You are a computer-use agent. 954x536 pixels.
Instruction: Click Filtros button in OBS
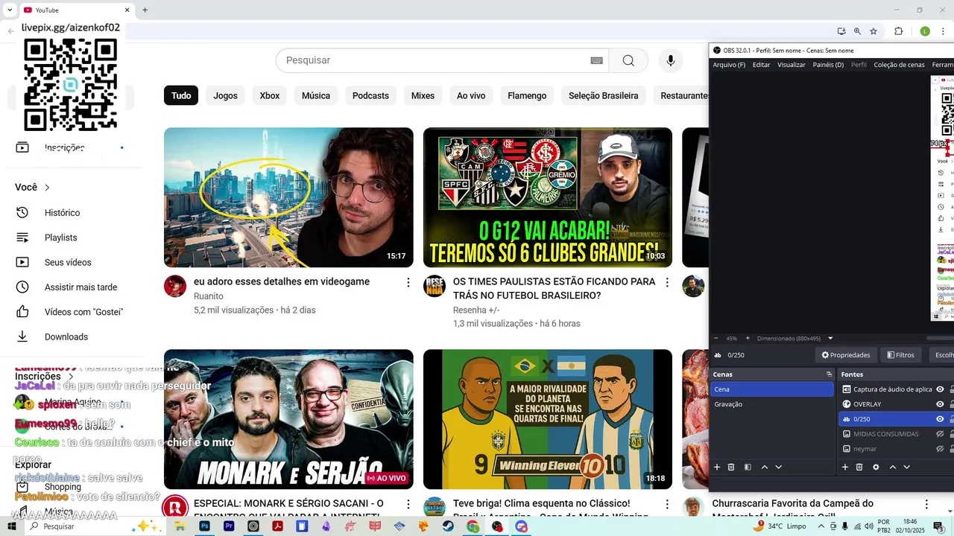click(x=900, y=355)
